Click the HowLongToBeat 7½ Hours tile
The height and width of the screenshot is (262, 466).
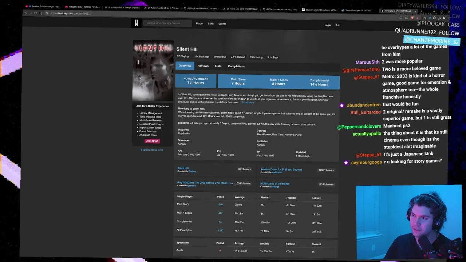pyautogui.click(x=196, y=81)
